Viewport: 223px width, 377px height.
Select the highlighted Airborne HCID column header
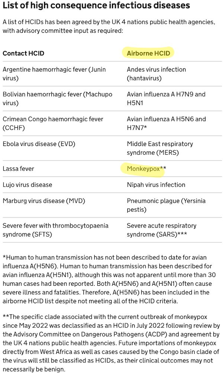[x=148, y=53]
